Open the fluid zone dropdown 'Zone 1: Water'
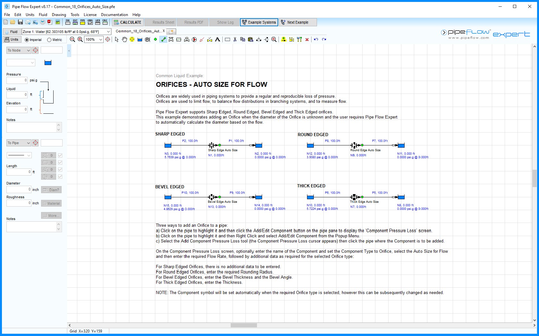Viewport: 539px width, 336px height. coord(66,31)
